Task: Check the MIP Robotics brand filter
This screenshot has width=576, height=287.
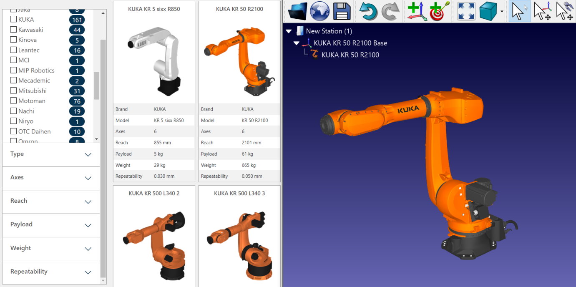Action: (13, 70)
